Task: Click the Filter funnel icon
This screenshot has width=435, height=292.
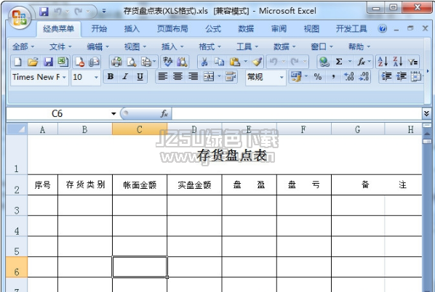Action: point(412,62)
